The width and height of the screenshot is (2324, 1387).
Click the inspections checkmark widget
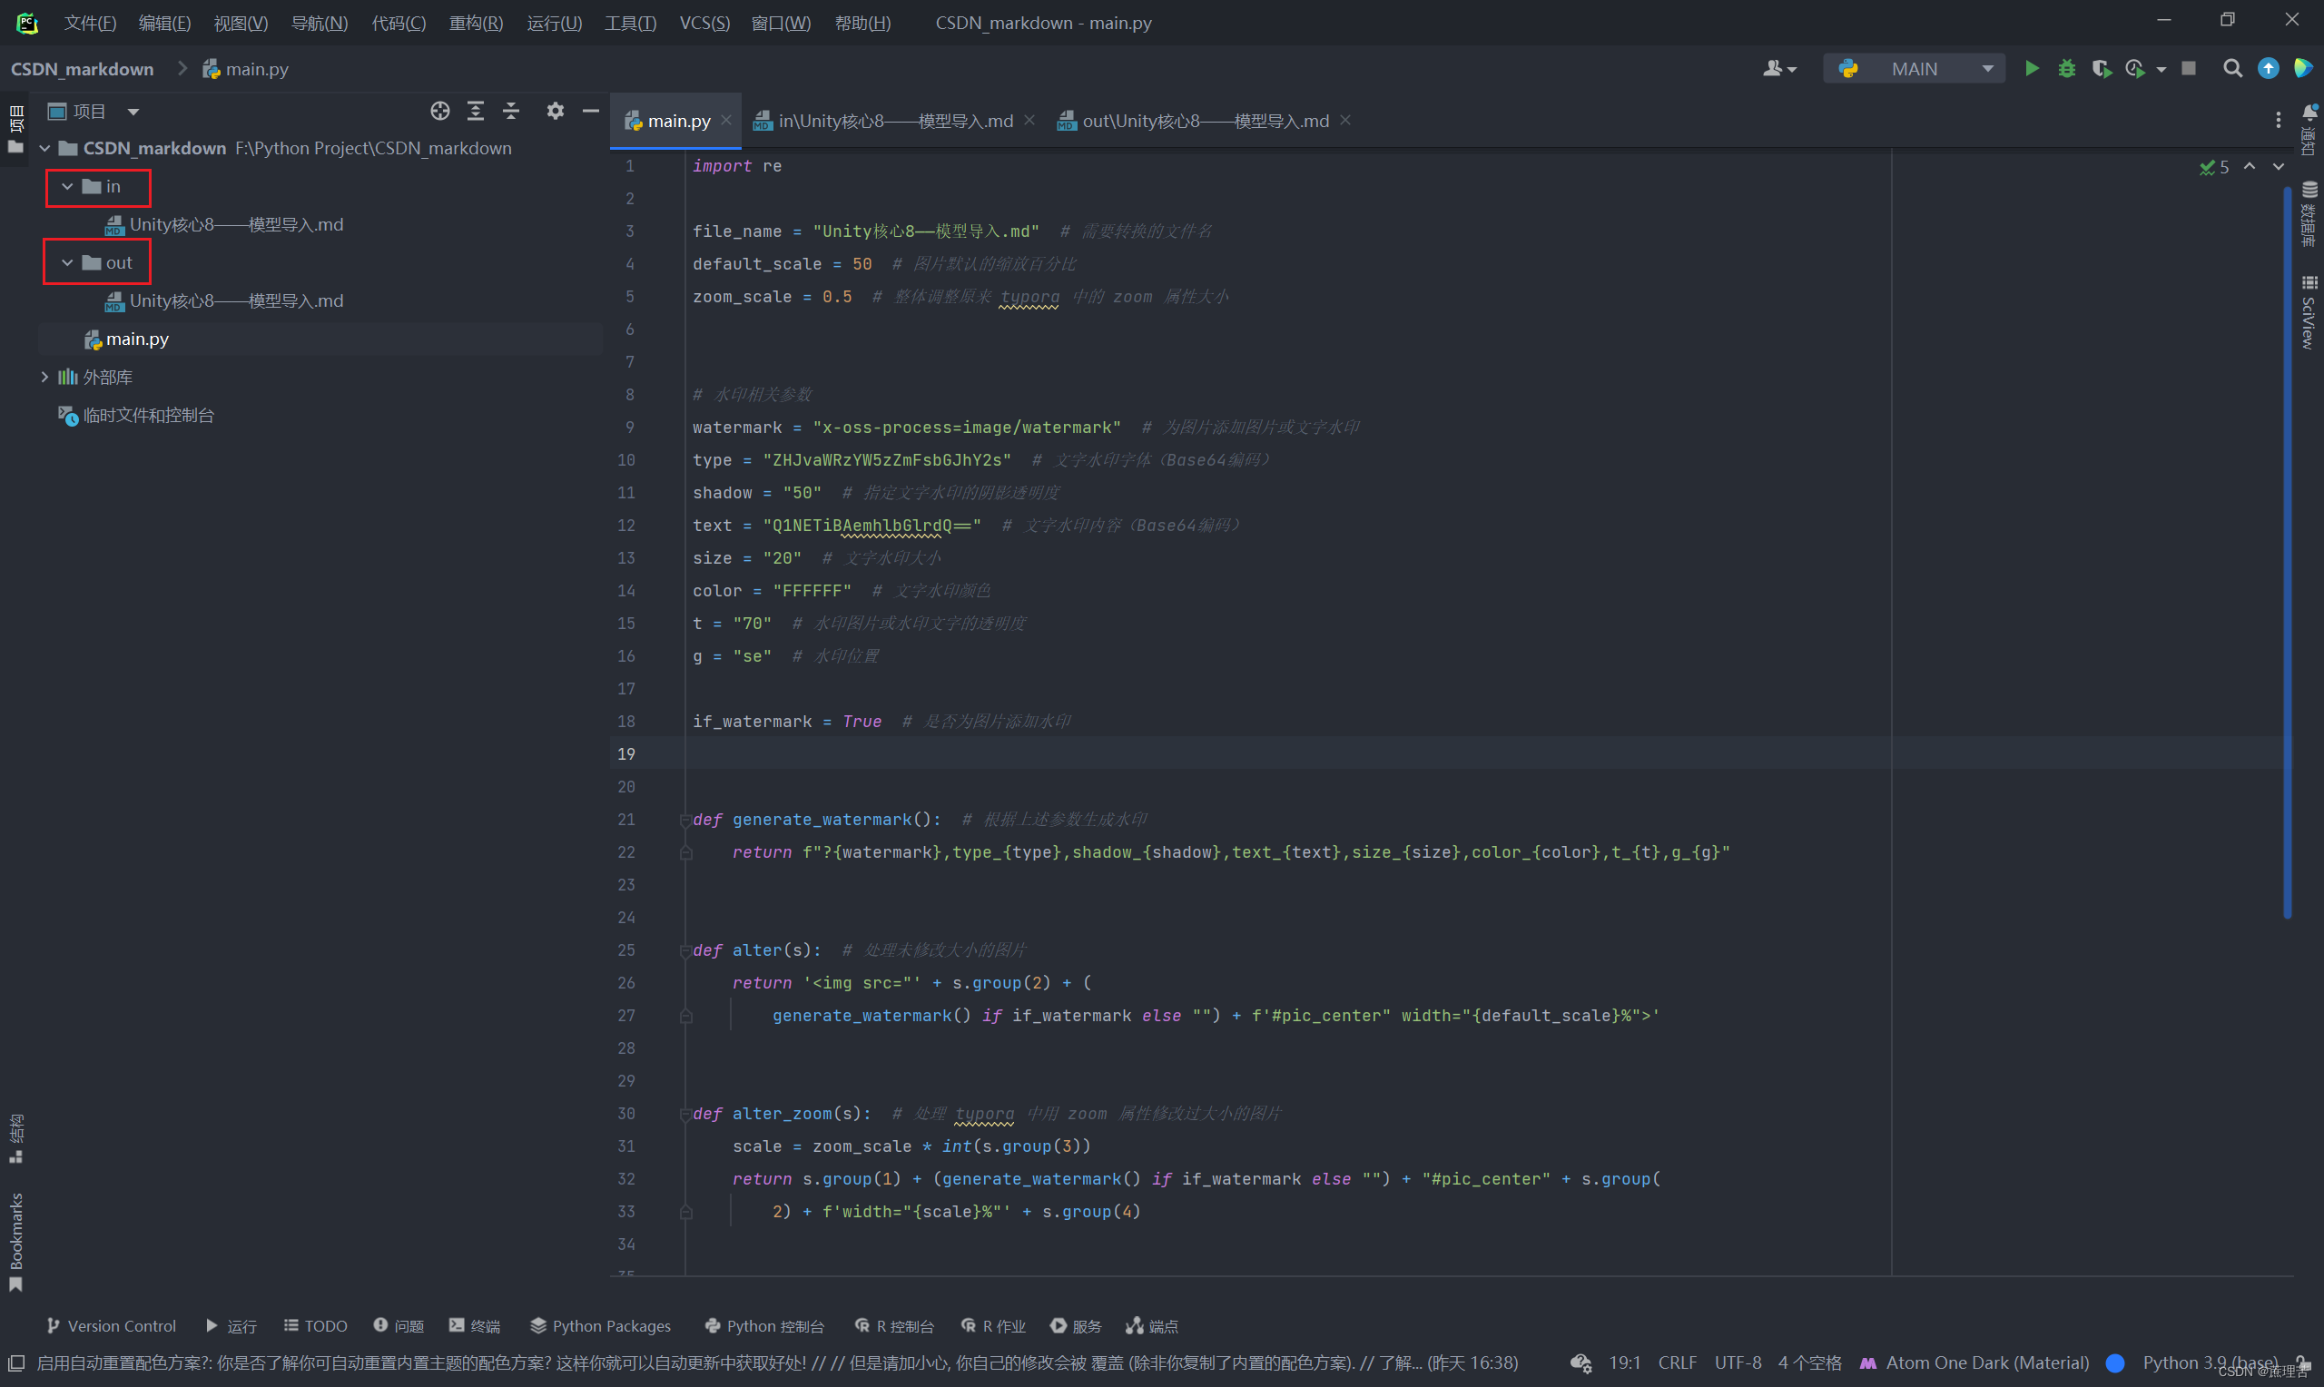tap(2214, 167)
